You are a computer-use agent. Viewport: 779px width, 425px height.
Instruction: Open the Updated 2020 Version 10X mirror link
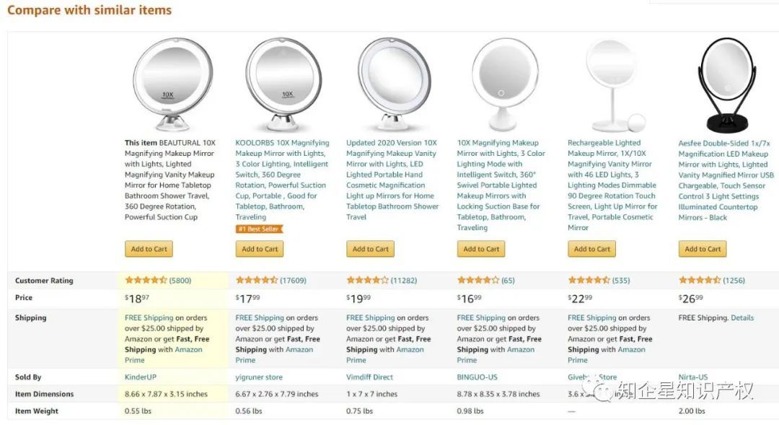tap(392, 180)
